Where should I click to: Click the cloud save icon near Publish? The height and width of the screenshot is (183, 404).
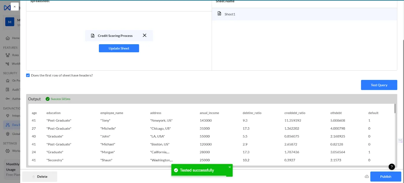click(367, 177)
